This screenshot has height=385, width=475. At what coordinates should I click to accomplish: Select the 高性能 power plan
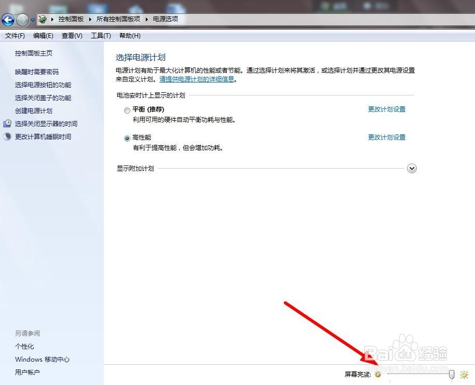127,138
